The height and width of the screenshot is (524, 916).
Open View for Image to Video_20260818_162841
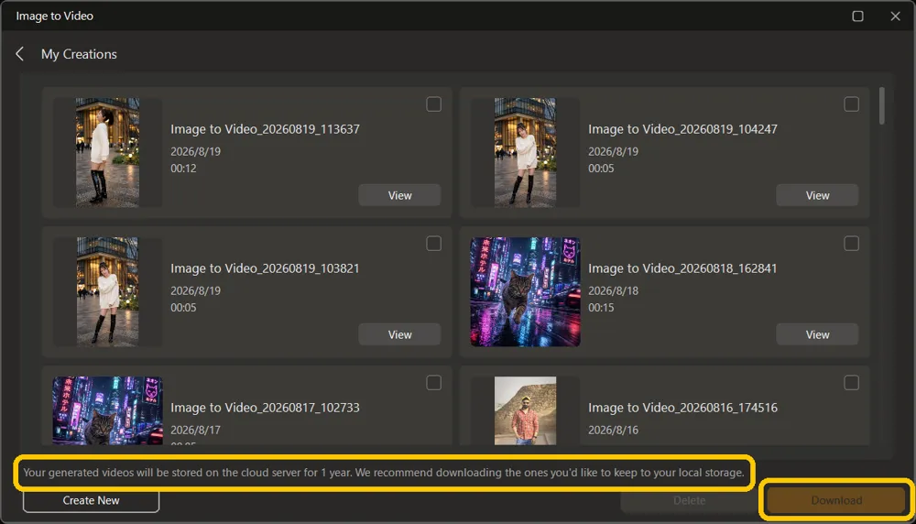coord(817,334)
